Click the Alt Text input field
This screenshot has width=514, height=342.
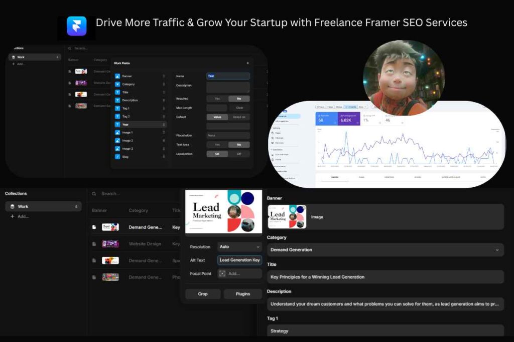(239, 260)
